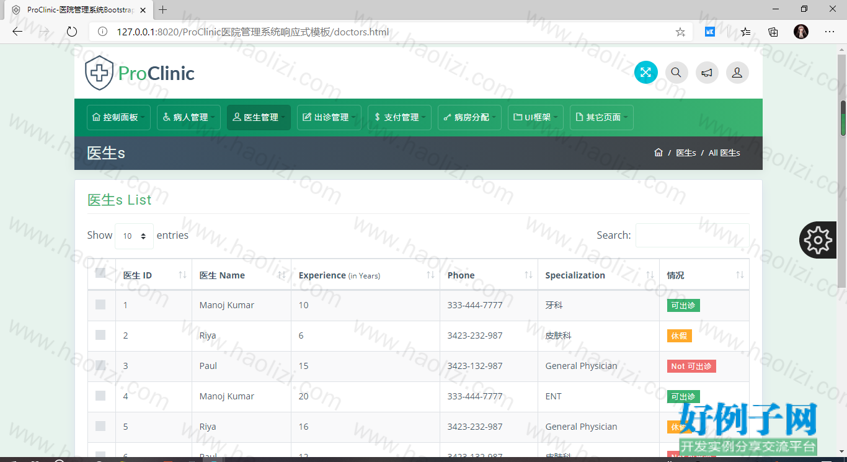Click the blue extension icon in toolbar
847x462 pixels.
click(x=710, y=32)
